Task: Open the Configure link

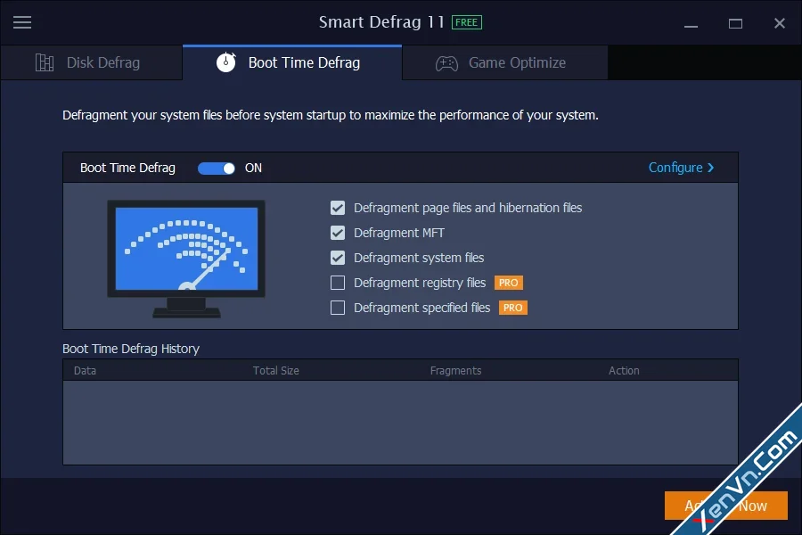Action: [x=681, y=168]
